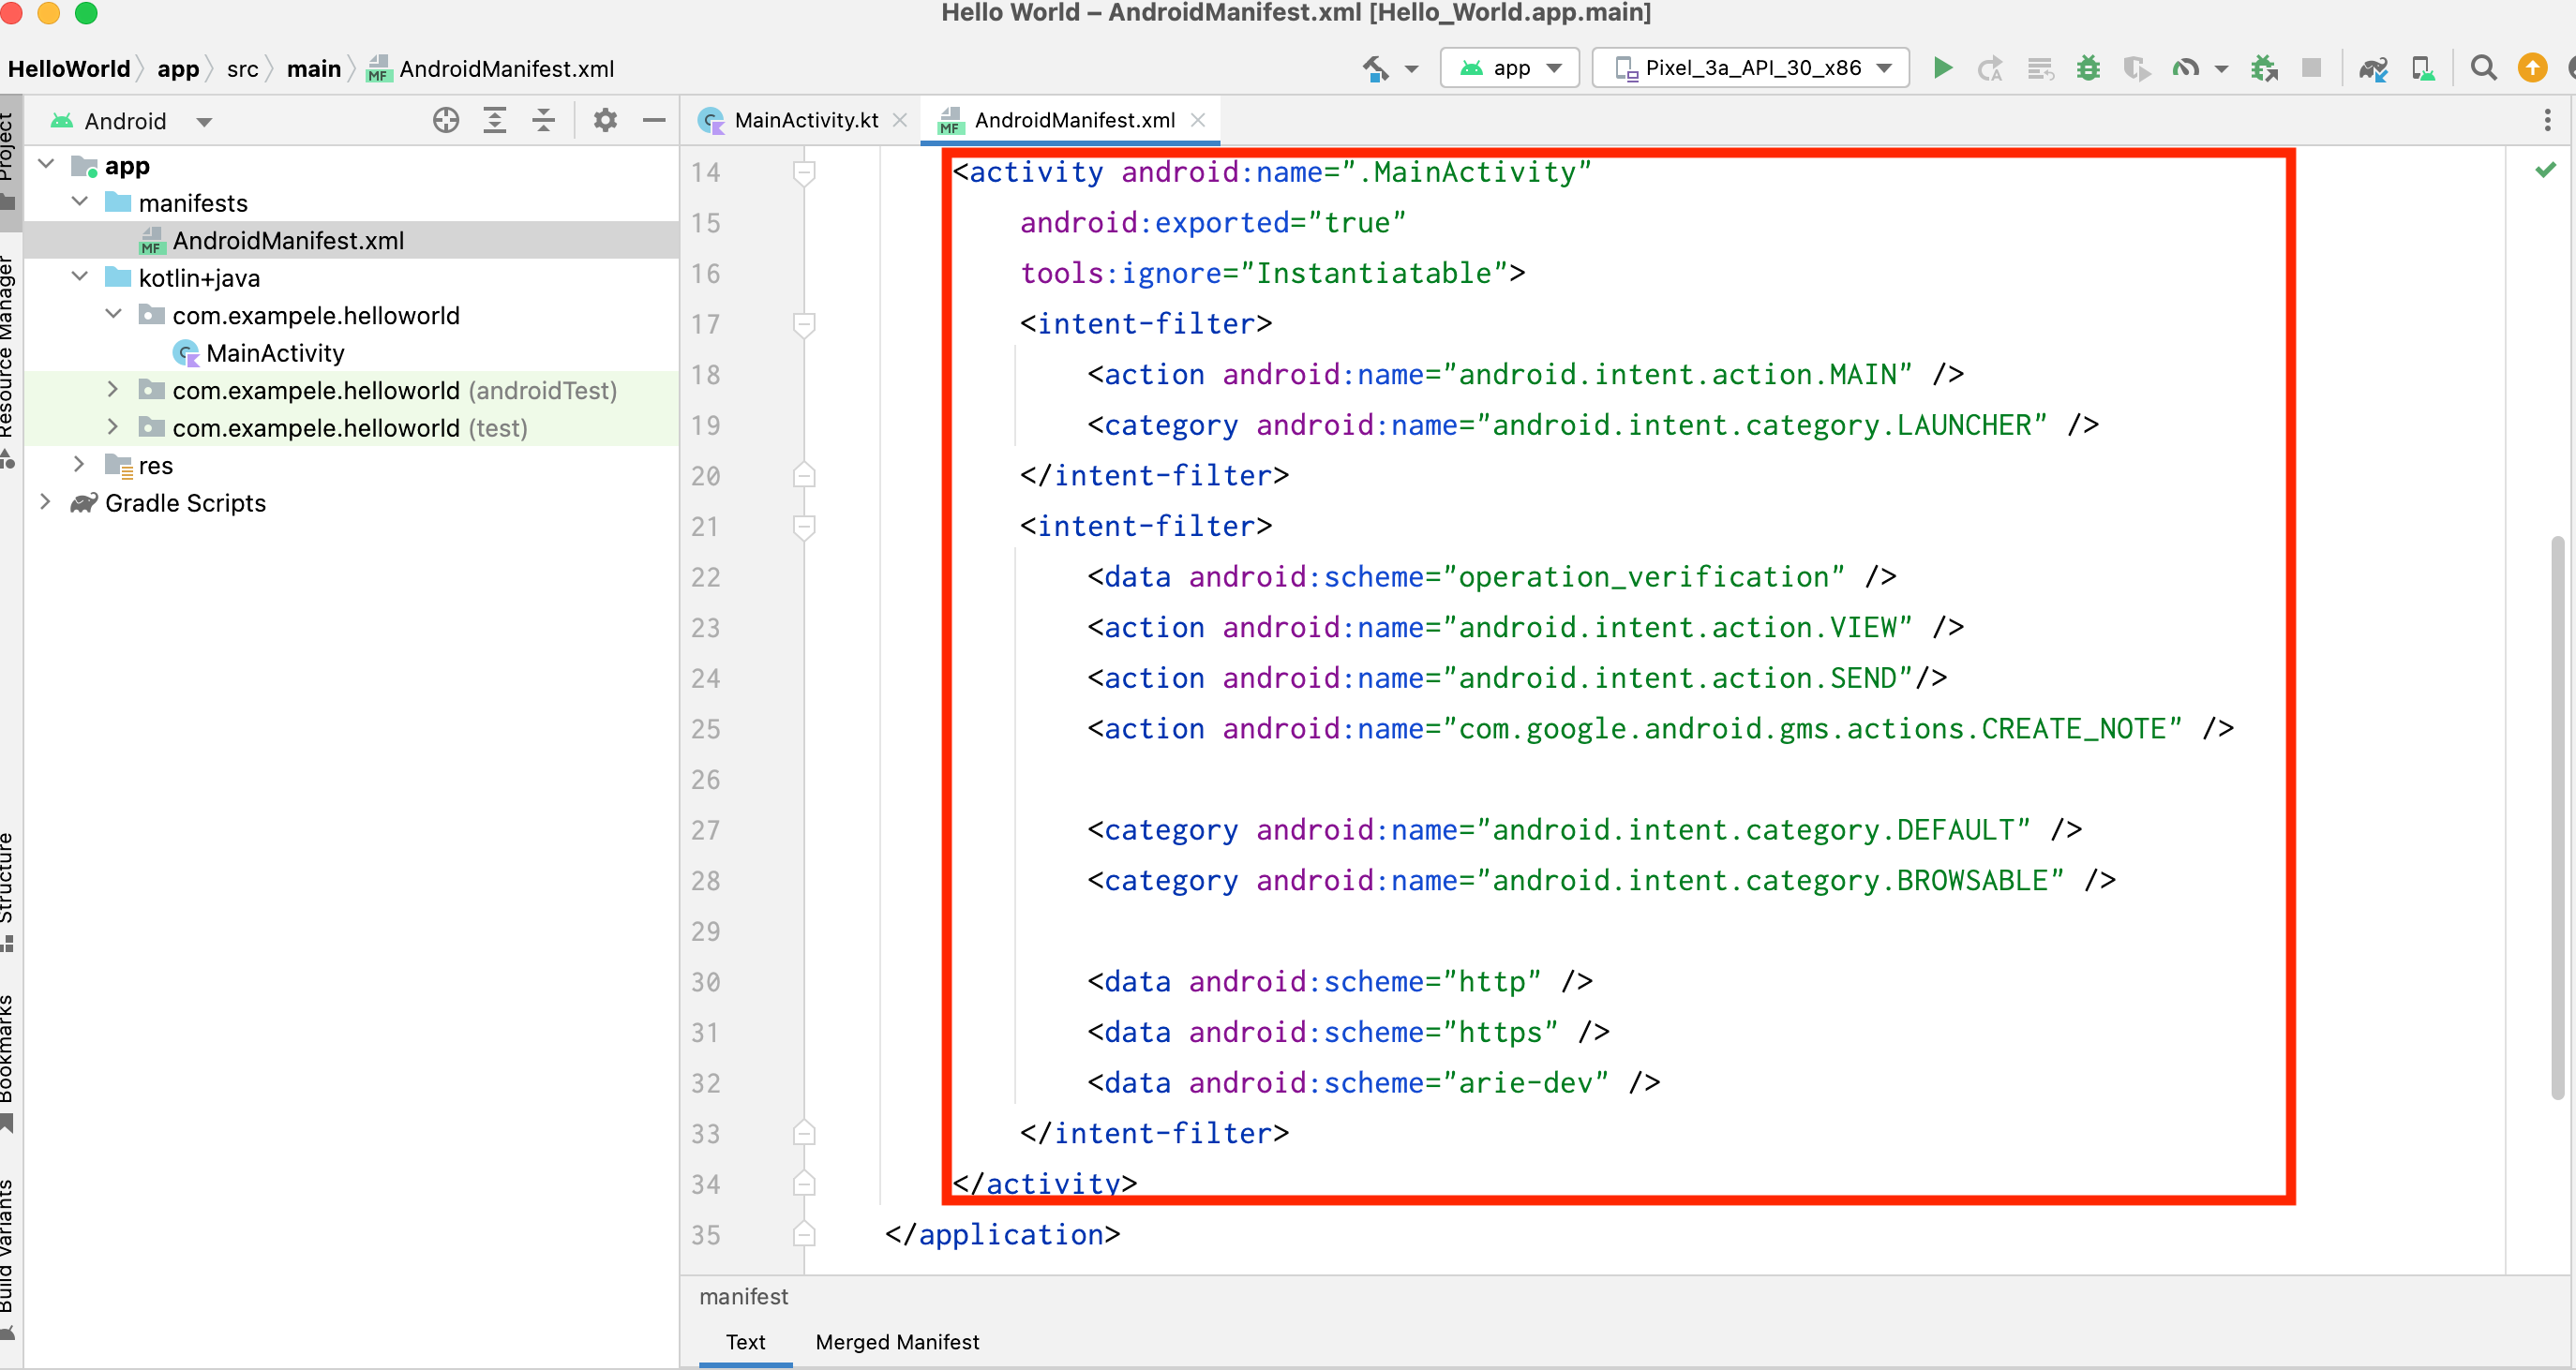2576x1370 pixels.
Task: Toggle fold marker at line 21
Action: (804, 526)
